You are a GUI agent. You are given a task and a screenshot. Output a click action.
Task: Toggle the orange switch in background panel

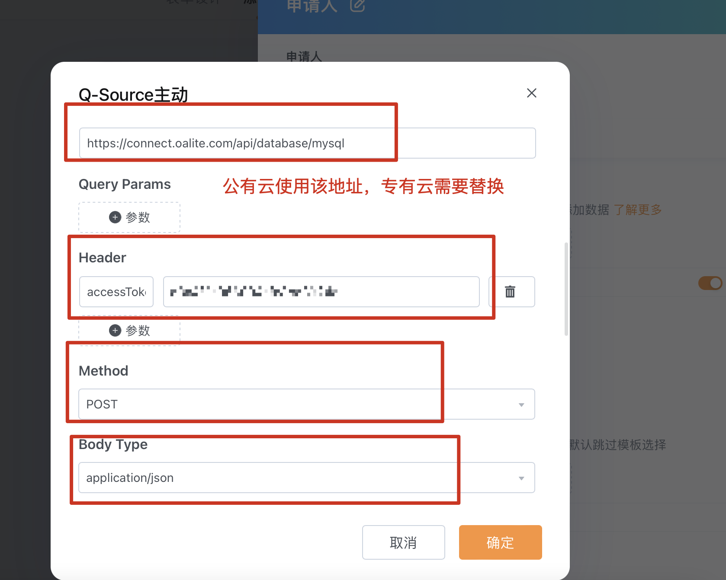[x=710, y=283]
